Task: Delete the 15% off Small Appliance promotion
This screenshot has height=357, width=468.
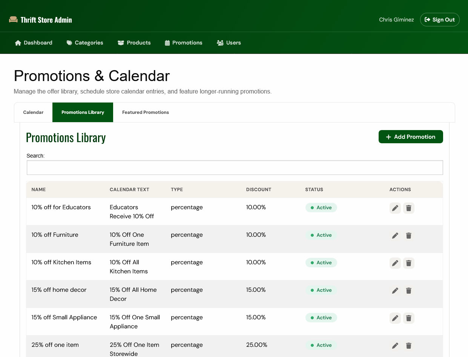Action: (409, 318)
